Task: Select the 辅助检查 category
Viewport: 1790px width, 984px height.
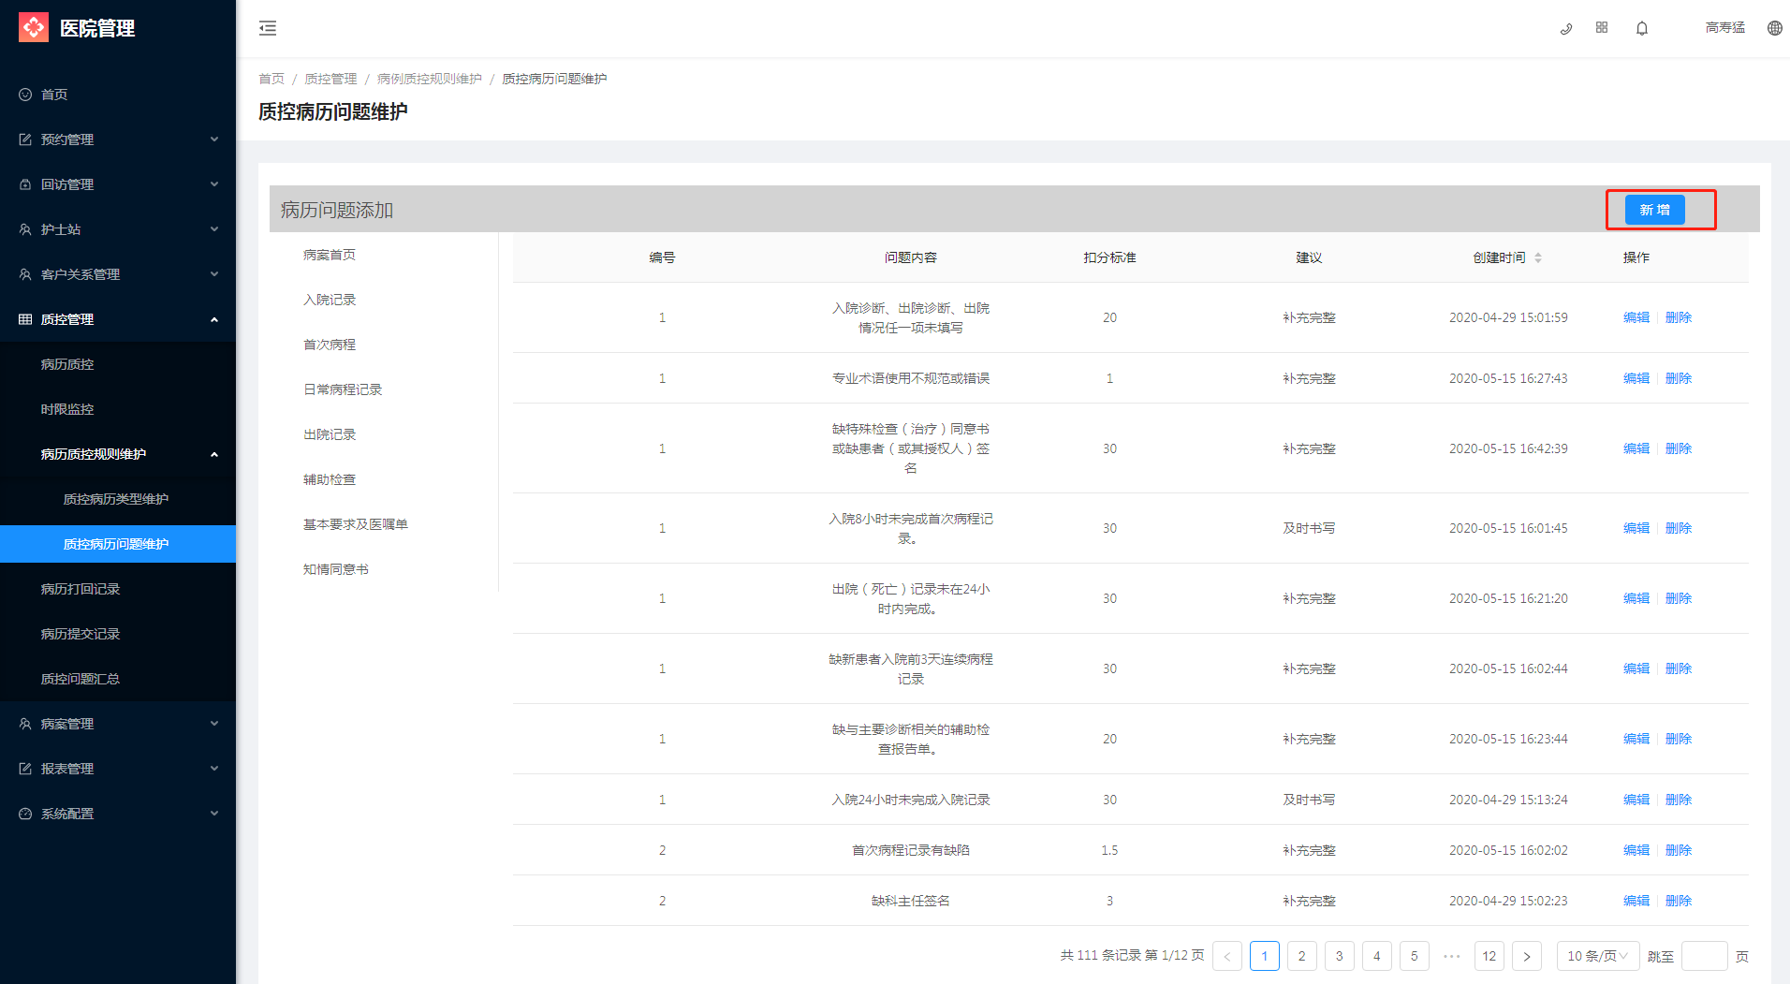Action: tap(330, 479)
